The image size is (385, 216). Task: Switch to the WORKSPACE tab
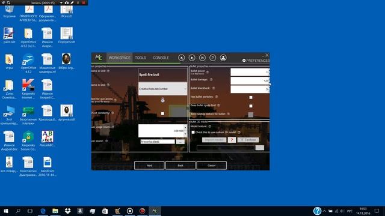119,58
